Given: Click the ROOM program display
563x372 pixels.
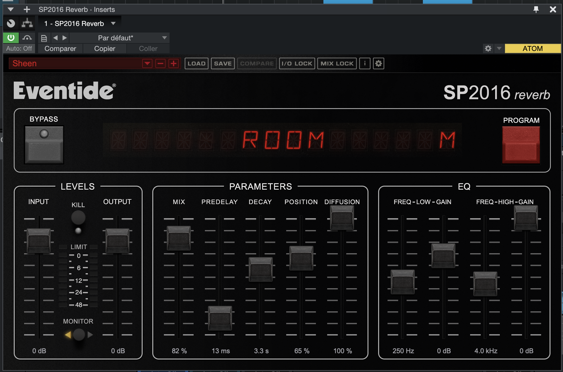Looking at the screenshot, I should (283, 140).
